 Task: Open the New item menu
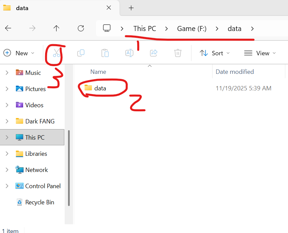coord(19,53)
